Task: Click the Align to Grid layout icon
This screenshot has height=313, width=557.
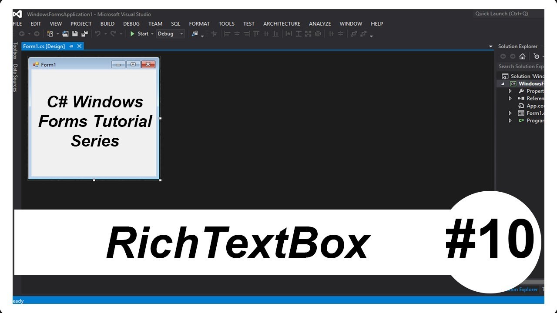Action: pos(215,34)
